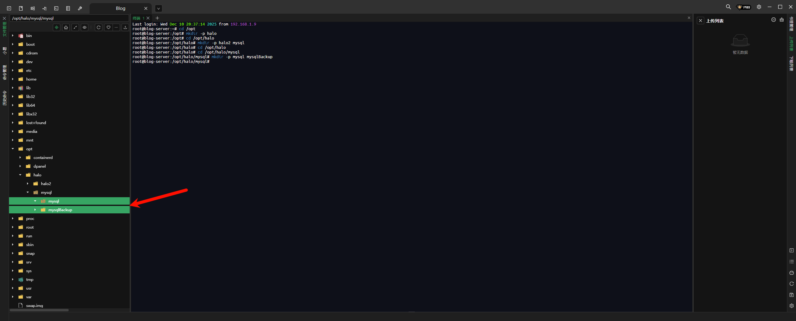Click the heart favorite-path icon
The height and width of the screenshot is (321, 796).
[108, 27]
